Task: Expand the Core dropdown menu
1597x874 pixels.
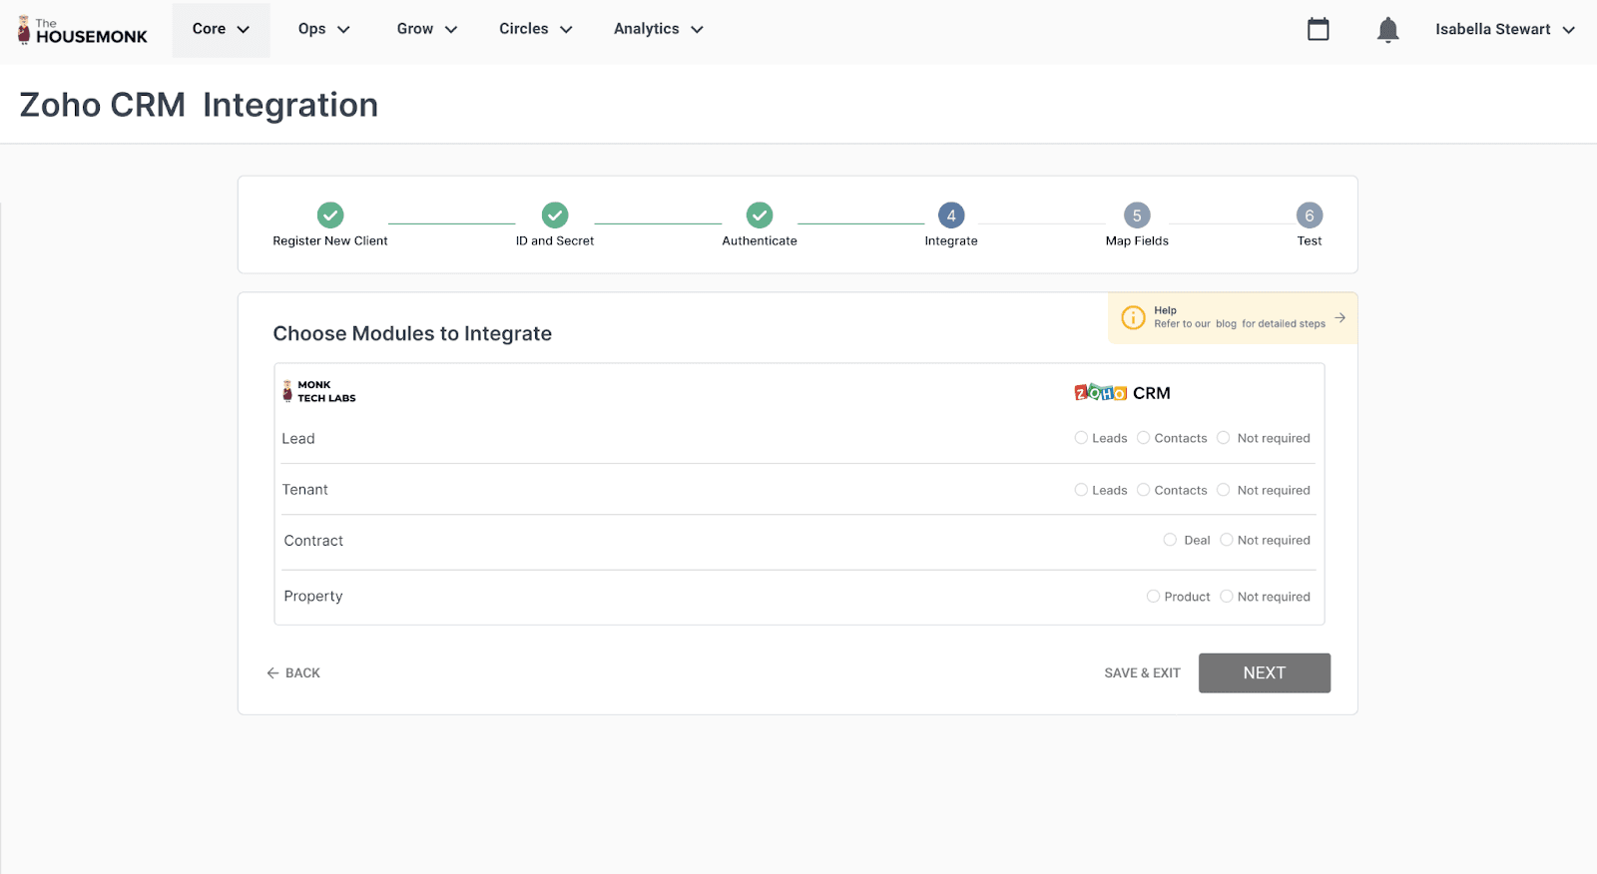Action: click(x=221, y=29)
